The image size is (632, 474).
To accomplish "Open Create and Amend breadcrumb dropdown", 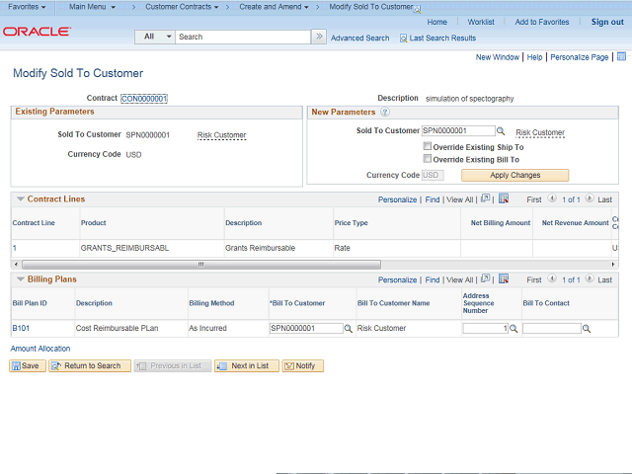I will click(274, 7).
